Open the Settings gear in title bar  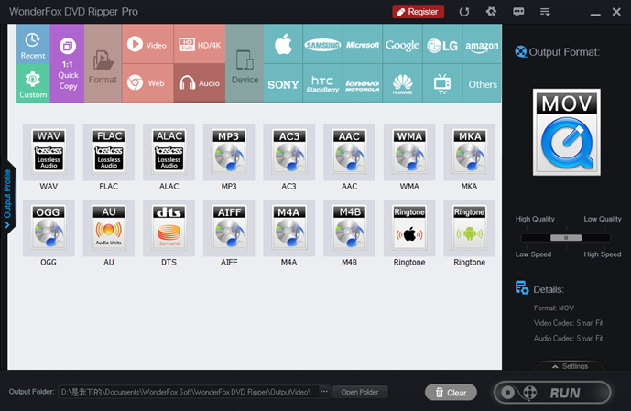[491, 12]
